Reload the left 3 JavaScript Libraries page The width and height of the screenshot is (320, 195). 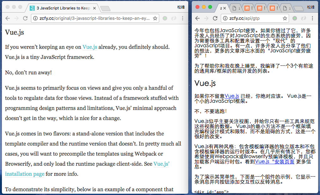click(x=25, y=18)
